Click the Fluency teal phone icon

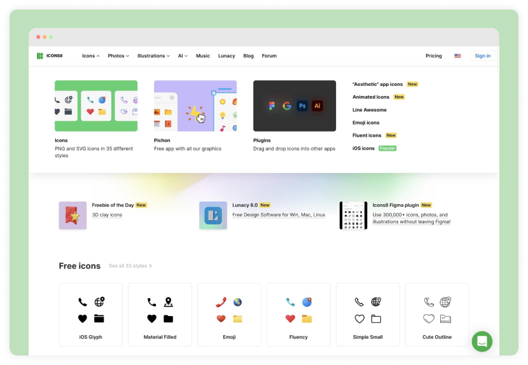click(x=290, y=302)
